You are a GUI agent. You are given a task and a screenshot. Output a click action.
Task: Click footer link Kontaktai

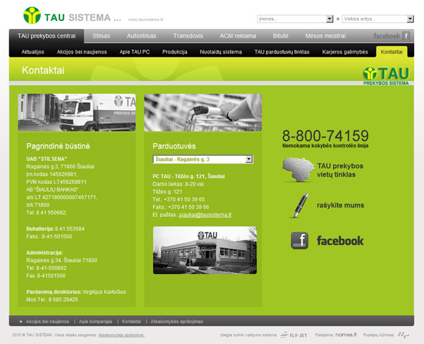[131, 322]
